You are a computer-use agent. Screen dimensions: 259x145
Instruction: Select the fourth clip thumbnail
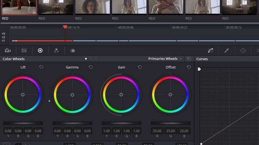tap(129, 7)
